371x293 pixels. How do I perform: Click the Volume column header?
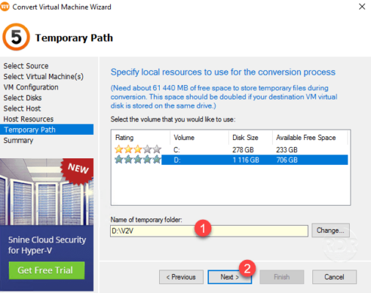[x=199, y=138]
